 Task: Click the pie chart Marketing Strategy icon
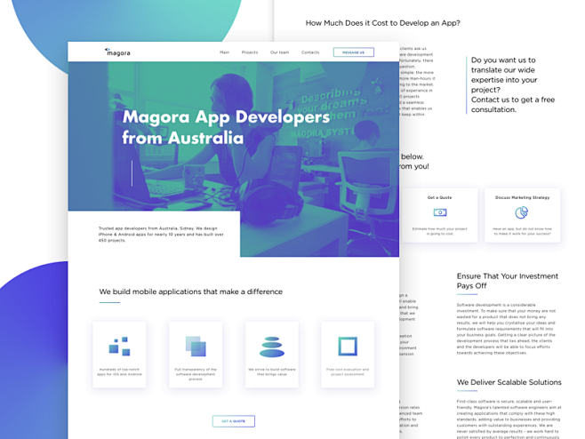coord(522,212)
